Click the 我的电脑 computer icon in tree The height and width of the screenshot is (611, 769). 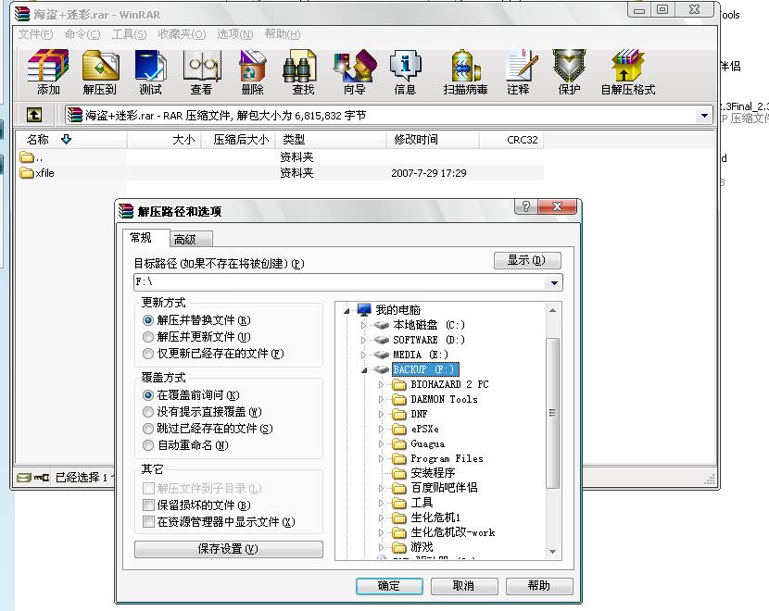point(364,309)
